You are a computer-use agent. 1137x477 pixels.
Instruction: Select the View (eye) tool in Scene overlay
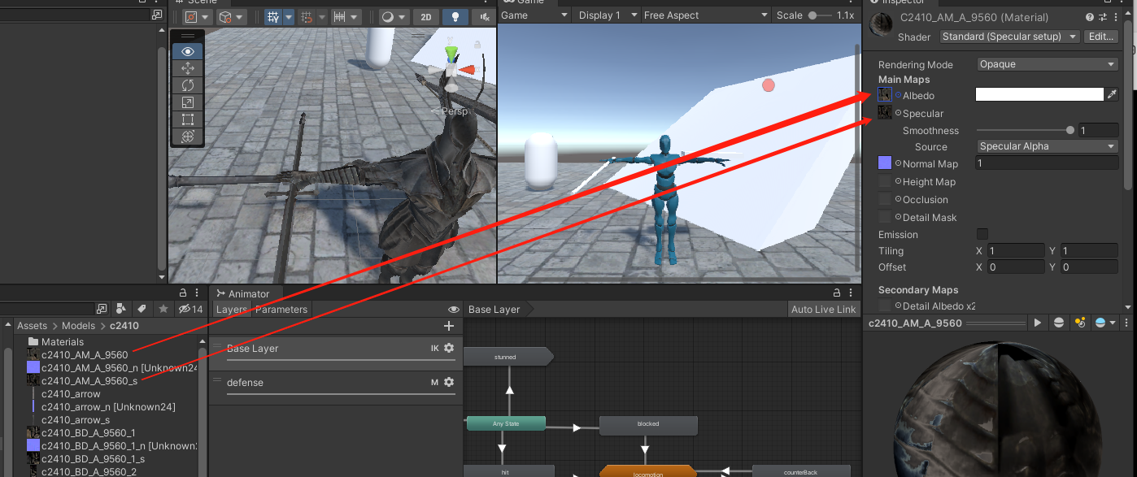tap(188, 51)
